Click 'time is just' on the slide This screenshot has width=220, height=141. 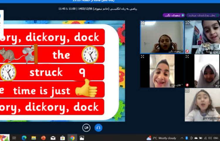(x=42, y=91)
